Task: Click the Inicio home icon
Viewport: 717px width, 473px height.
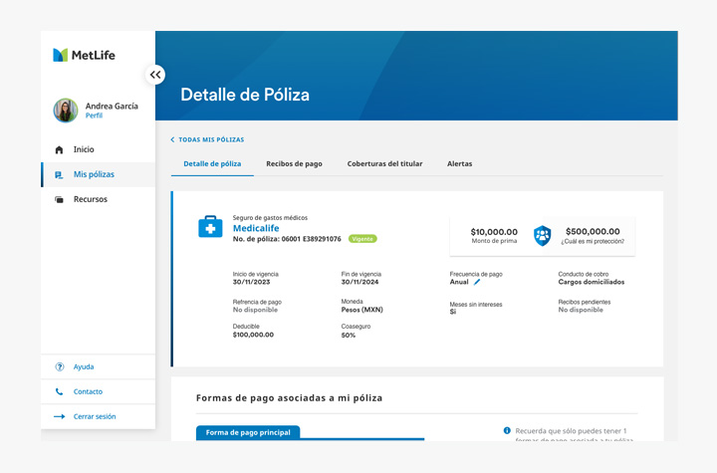Action: point(59,149)
